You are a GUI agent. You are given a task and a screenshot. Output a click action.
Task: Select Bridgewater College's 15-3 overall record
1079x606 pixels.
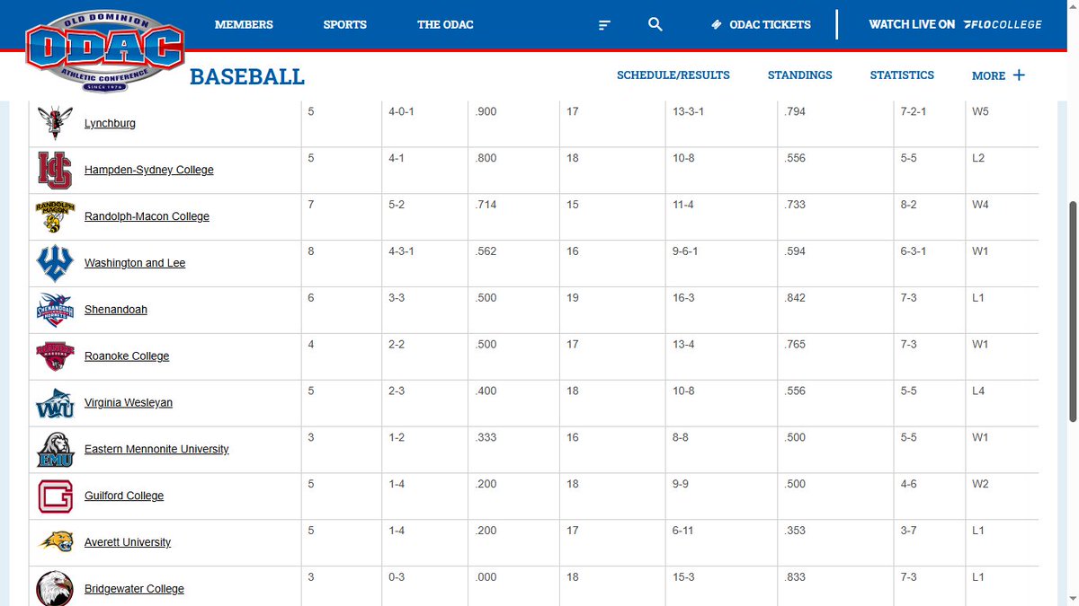684,578
